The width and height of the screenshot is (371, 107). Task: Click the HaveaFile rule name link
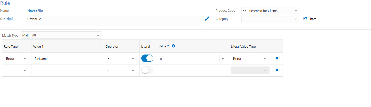[35, 11]
